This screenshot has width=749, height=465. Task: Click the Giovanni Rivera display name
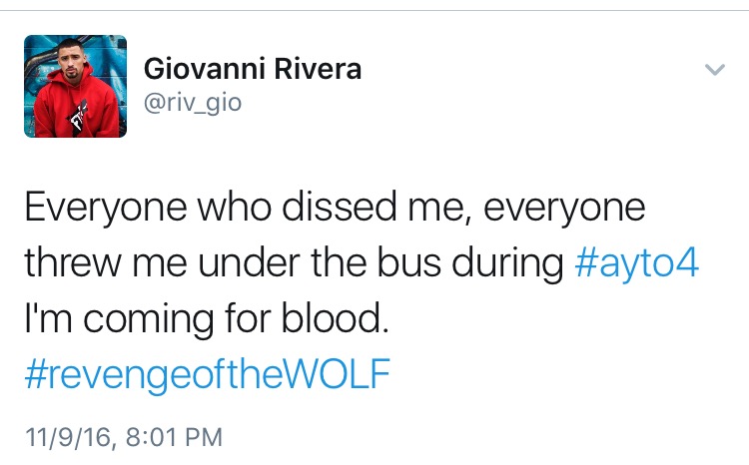[253, 69]
